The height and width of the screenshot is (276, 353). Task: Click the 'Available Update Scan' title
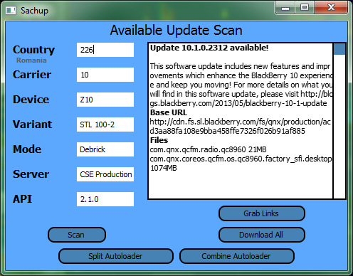point(176,31)
